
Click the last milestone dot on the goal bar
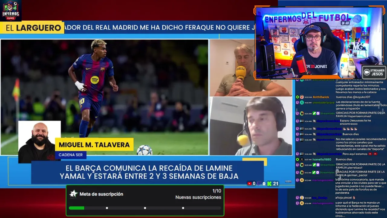pyautogui.click(x=183, y=208)
